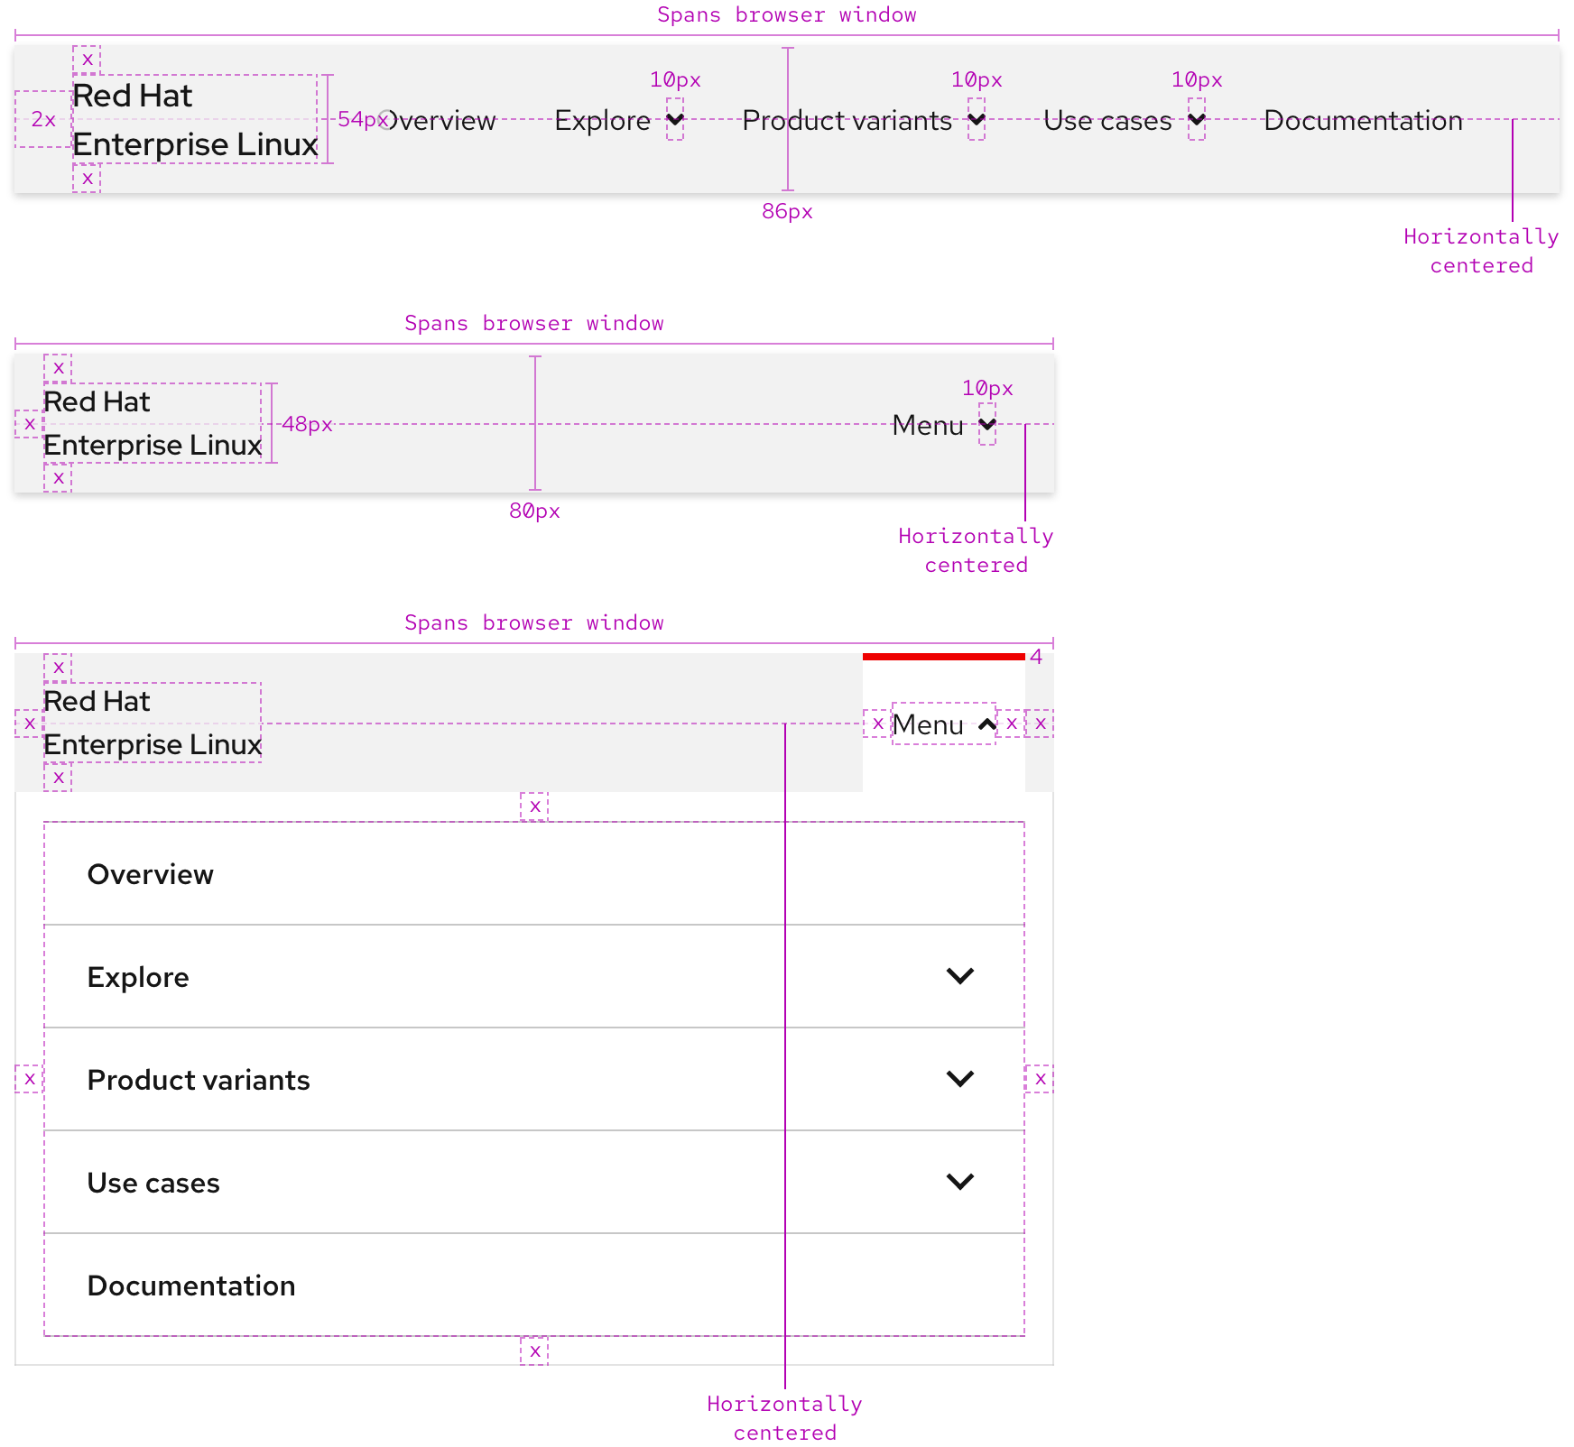The image size is (1574, 1447).
Task: Click the Red Hat Enterprise Linux logo in tablet navbar
Action: click(153, 424)
